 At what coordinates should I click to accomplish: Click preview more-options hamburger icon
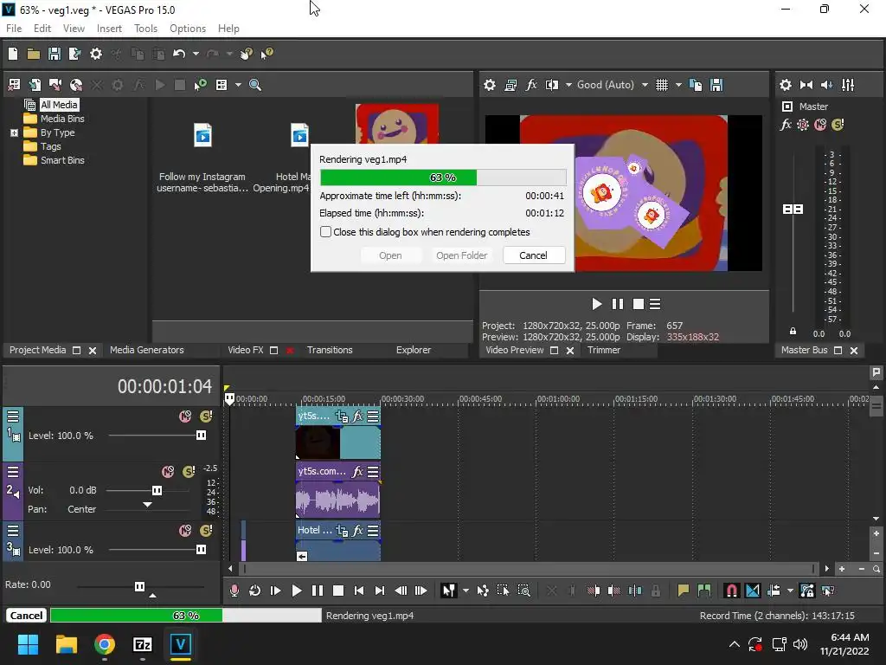click(x=655, y=304)
